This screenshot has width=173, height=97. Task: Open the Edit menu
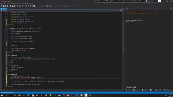[4, 4]
